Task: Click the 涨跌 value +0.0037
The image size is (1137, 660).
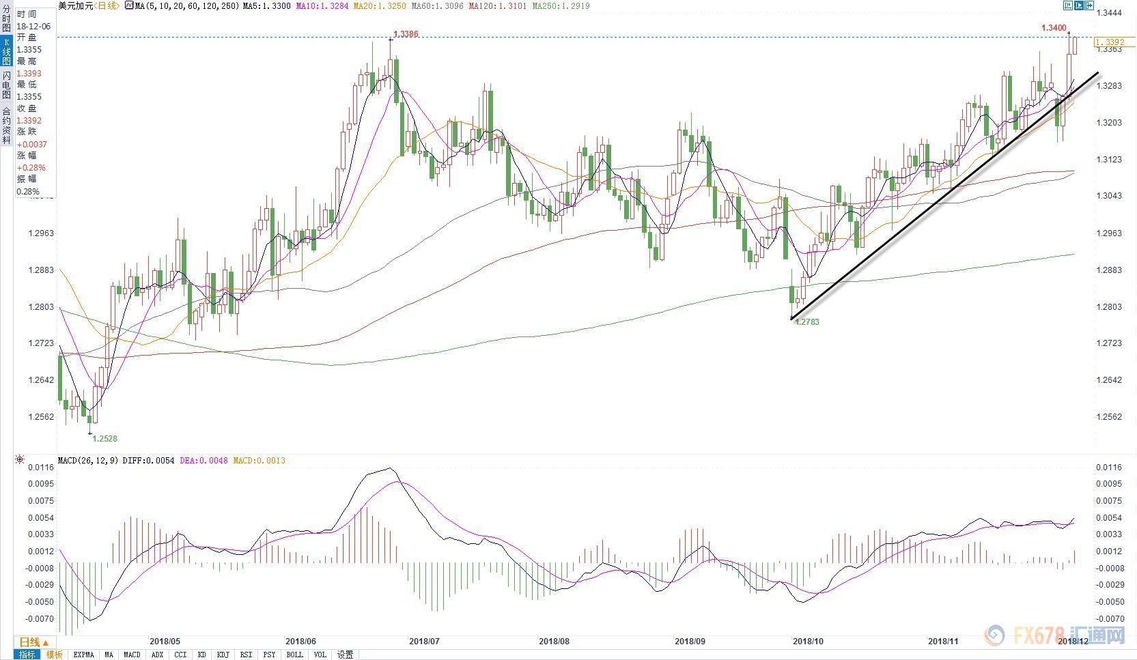Action: pos(32,145)
